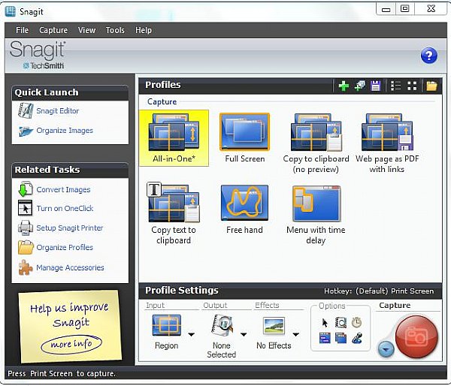The width and height of the screenshot is (451, 386).
Task: Switch profiles to thumbnail view
Action: (412, 86)
